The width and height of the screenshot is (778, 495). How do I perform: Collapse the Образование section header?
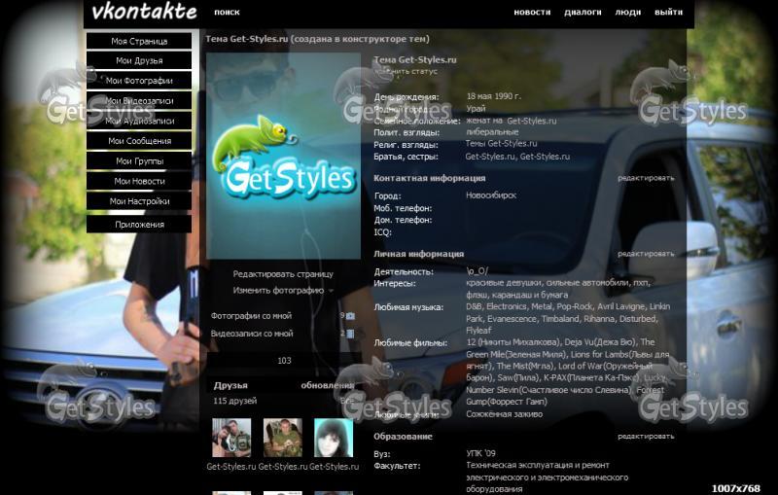404,437
